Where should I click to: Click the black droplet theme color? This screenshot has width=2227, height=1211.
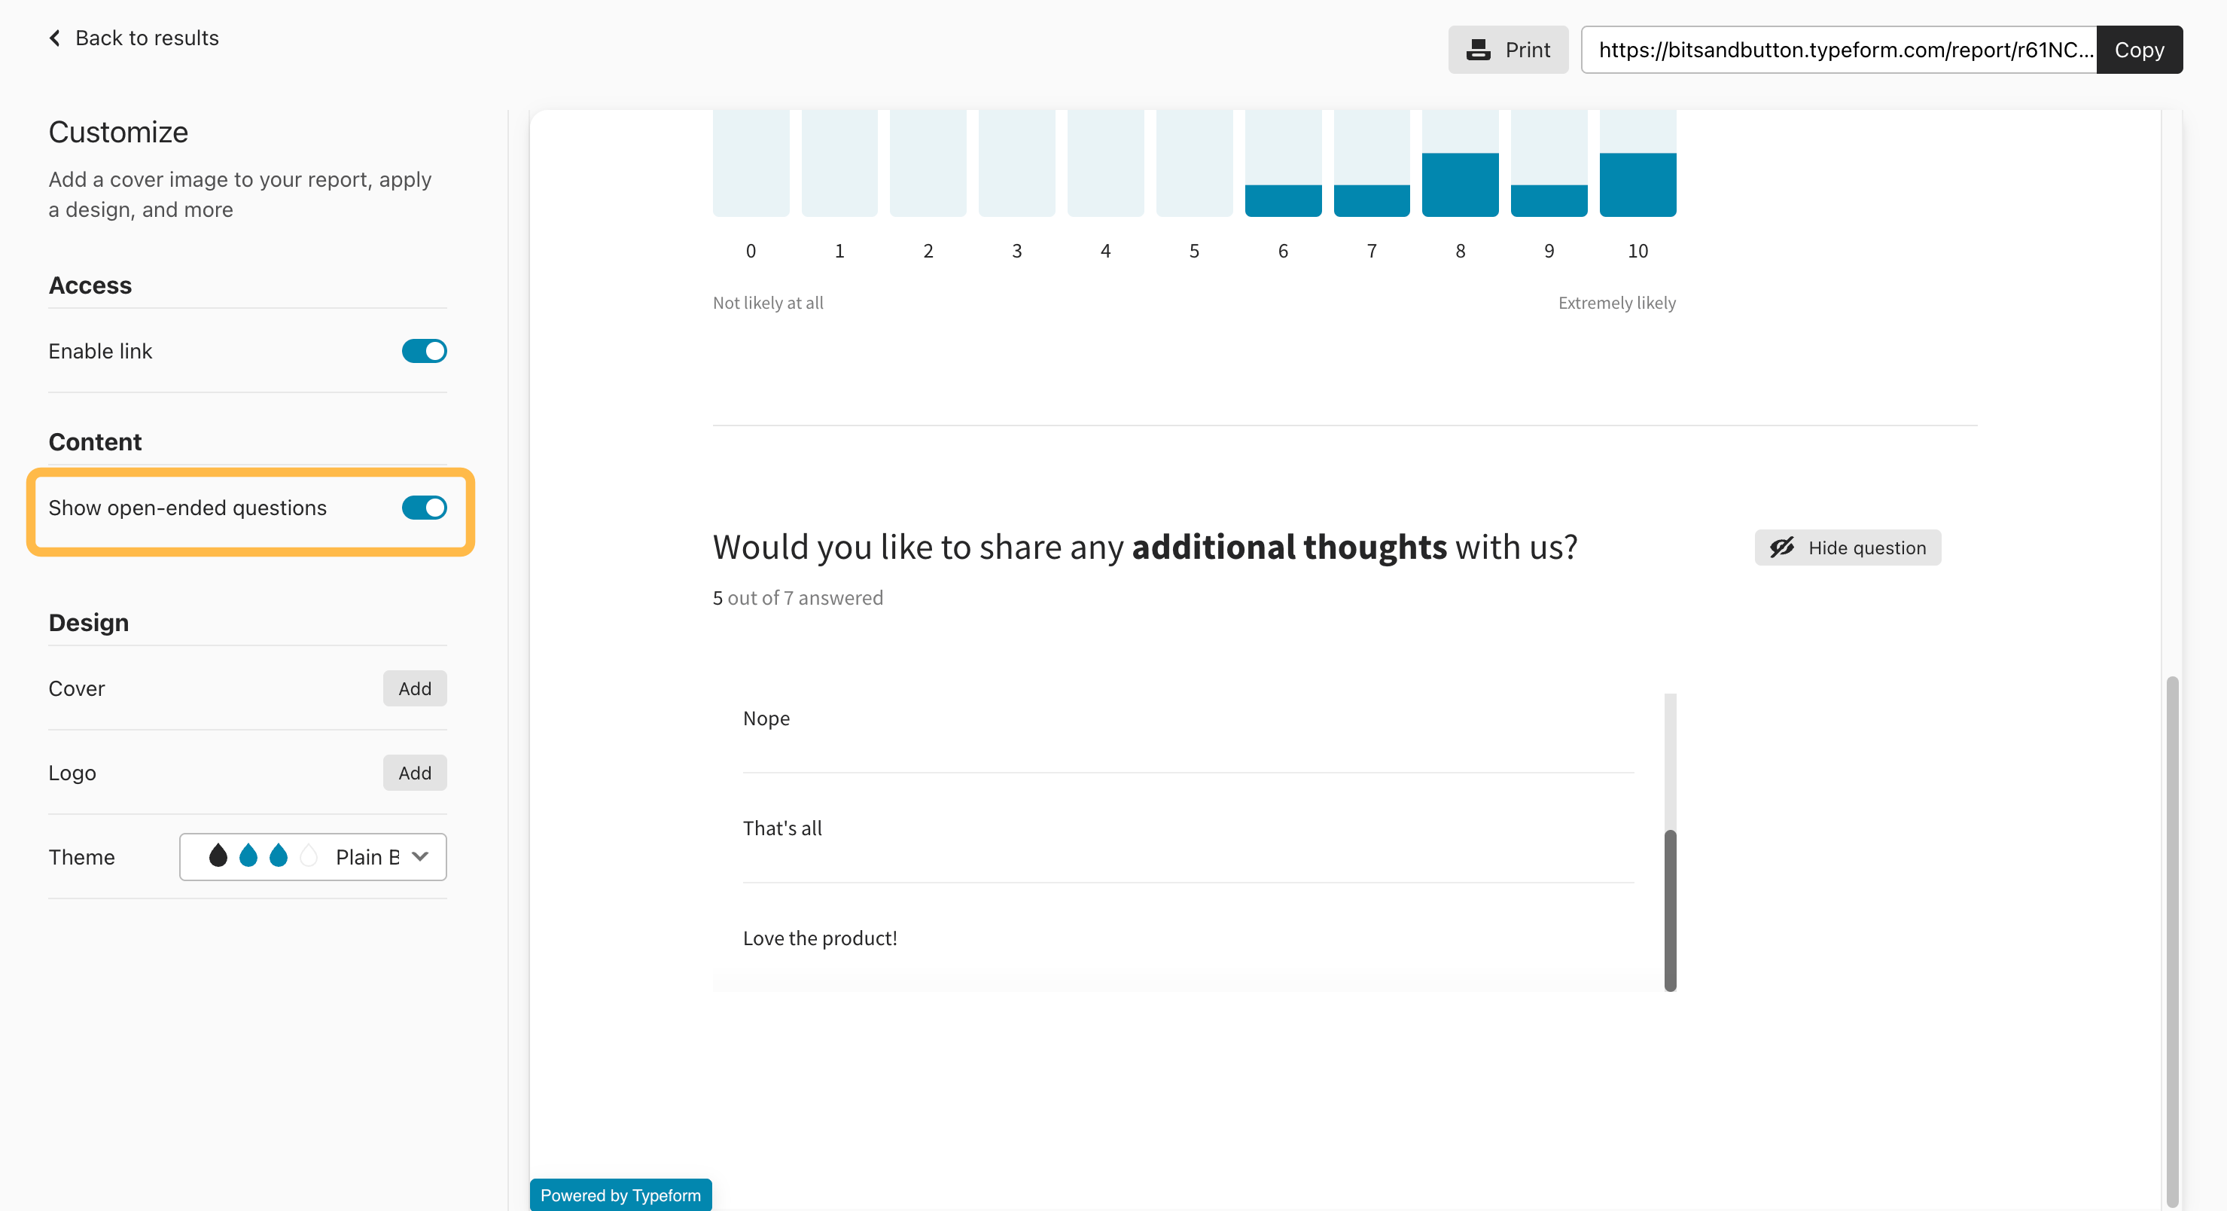(218, 856)
